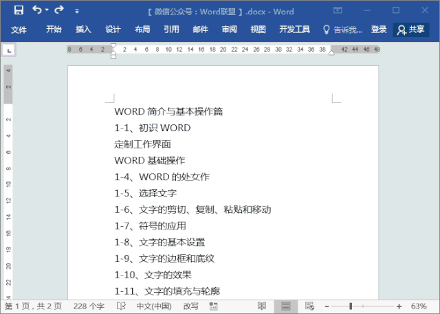Open the 文件 menu
This screenshot has width=440, height=314.
19,30
